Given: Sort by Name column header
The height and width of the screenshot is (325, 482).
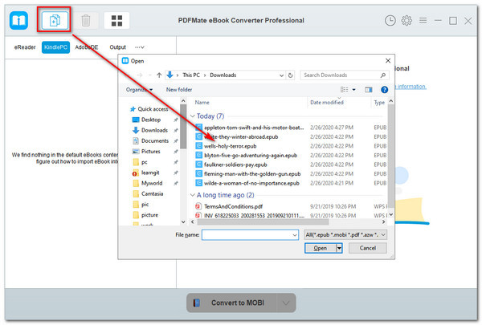Looking at the screenshot, I should [202, 102].
